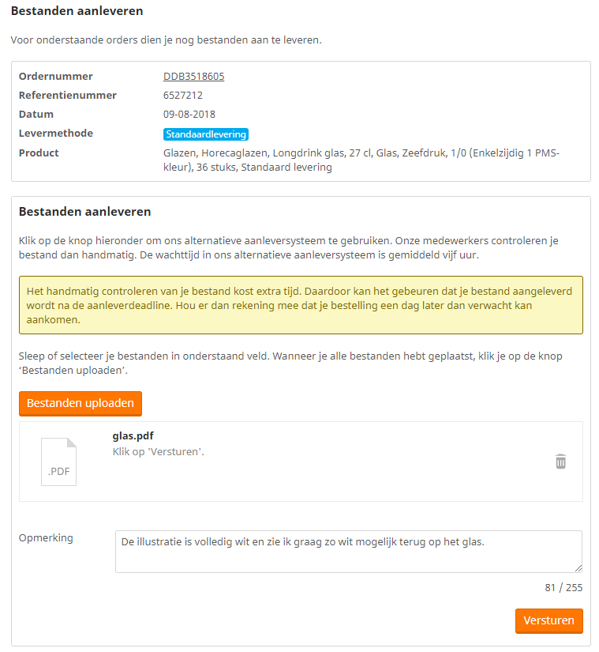Click the Referentienummer label
The width and height of the screenshot is (599, 652).
coord(68,96)
